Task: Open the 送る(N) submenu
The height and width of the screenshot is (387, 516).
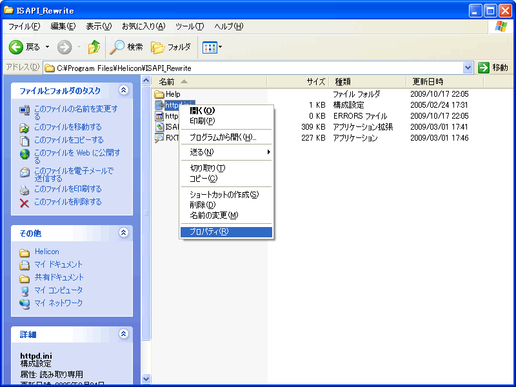Action: pyautogui.click(x=226, y=152)
